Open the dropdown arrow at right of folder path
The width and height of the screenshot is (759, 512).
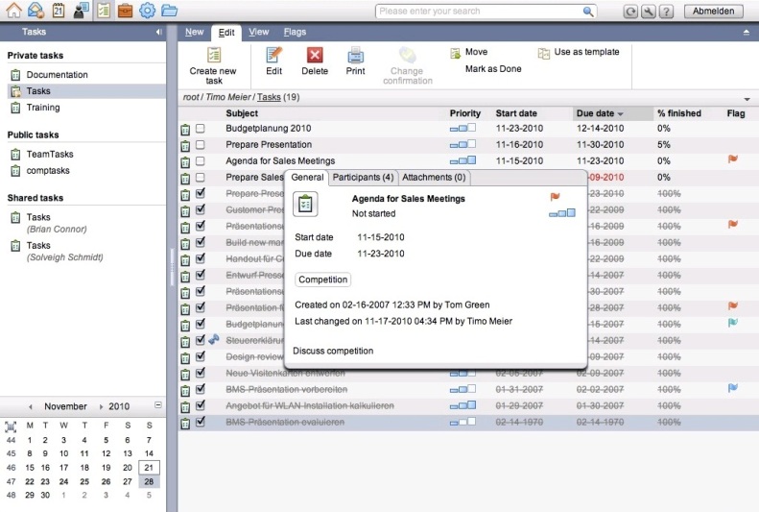click(x=747, y=99)
